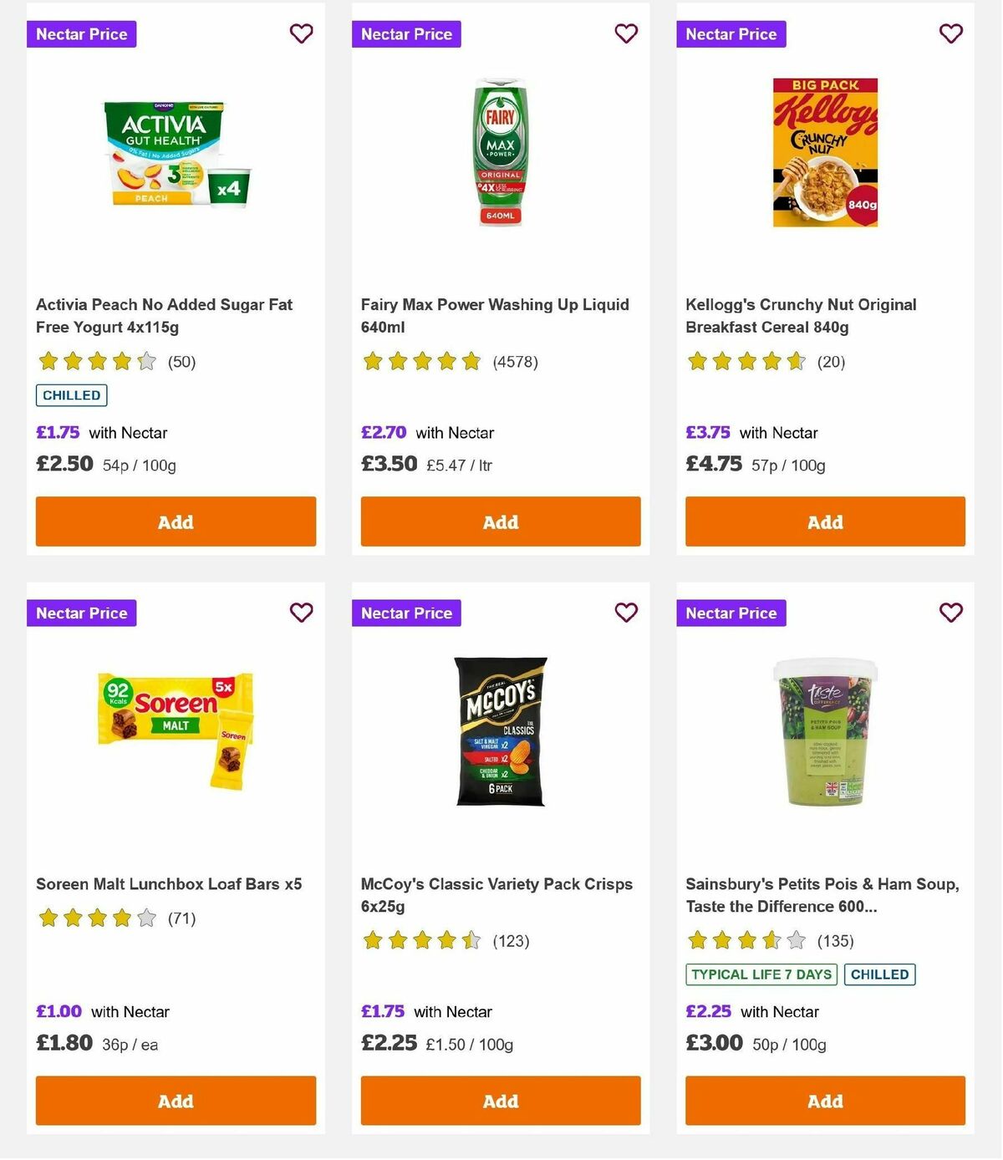Favourite the McCoy's Classic Variety Pack

625,613
